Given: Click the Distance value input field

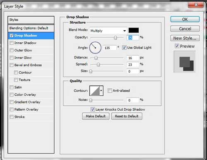Looking at the screenshot, I should tap(132, 58).
